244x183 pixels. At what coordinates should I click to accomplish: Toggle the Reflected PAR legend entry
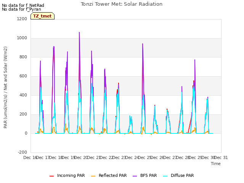(109, 175)
